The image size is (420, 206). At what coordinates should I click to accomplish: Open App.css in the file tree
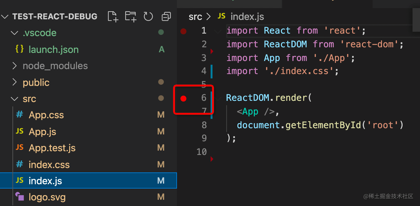[46, 115]
